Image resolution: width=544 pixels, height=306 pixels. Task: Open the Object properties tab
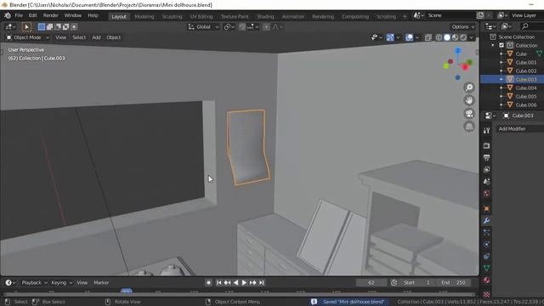point(486,208)
